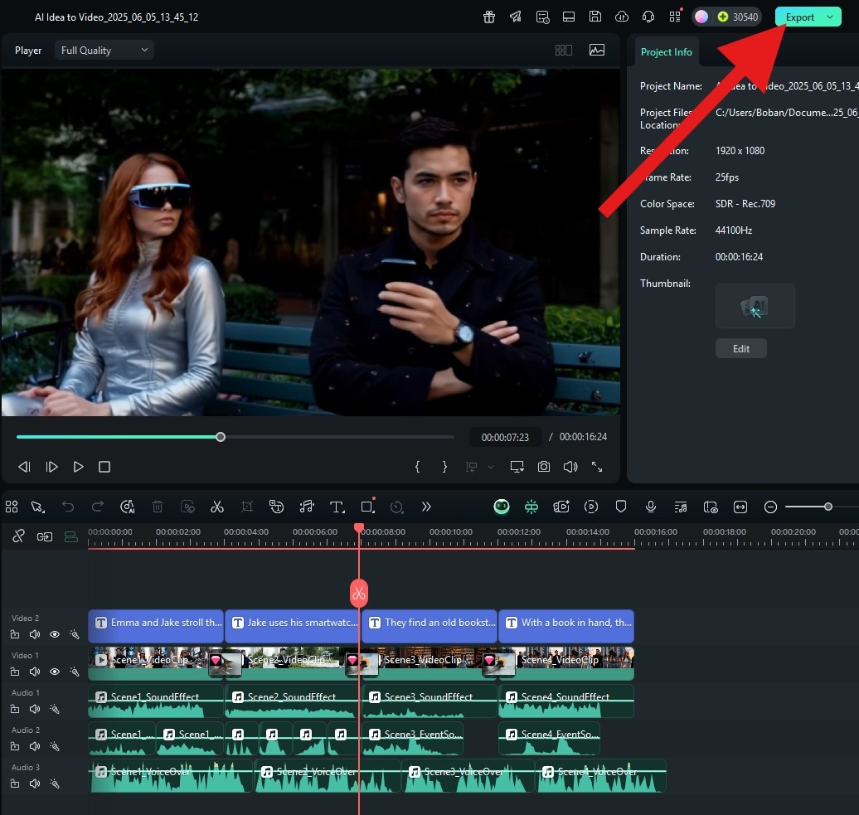Toggle fullscreen preview icon
The image size is (859, 815).
click(597, 467)
